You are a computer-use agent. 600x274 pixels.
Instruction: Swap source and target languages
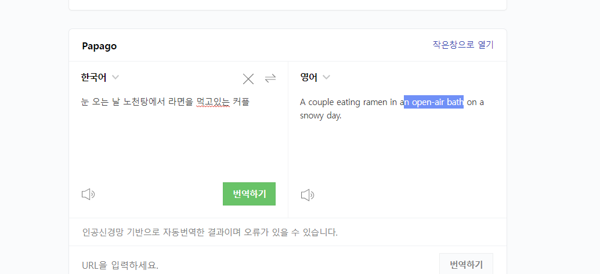270,78
